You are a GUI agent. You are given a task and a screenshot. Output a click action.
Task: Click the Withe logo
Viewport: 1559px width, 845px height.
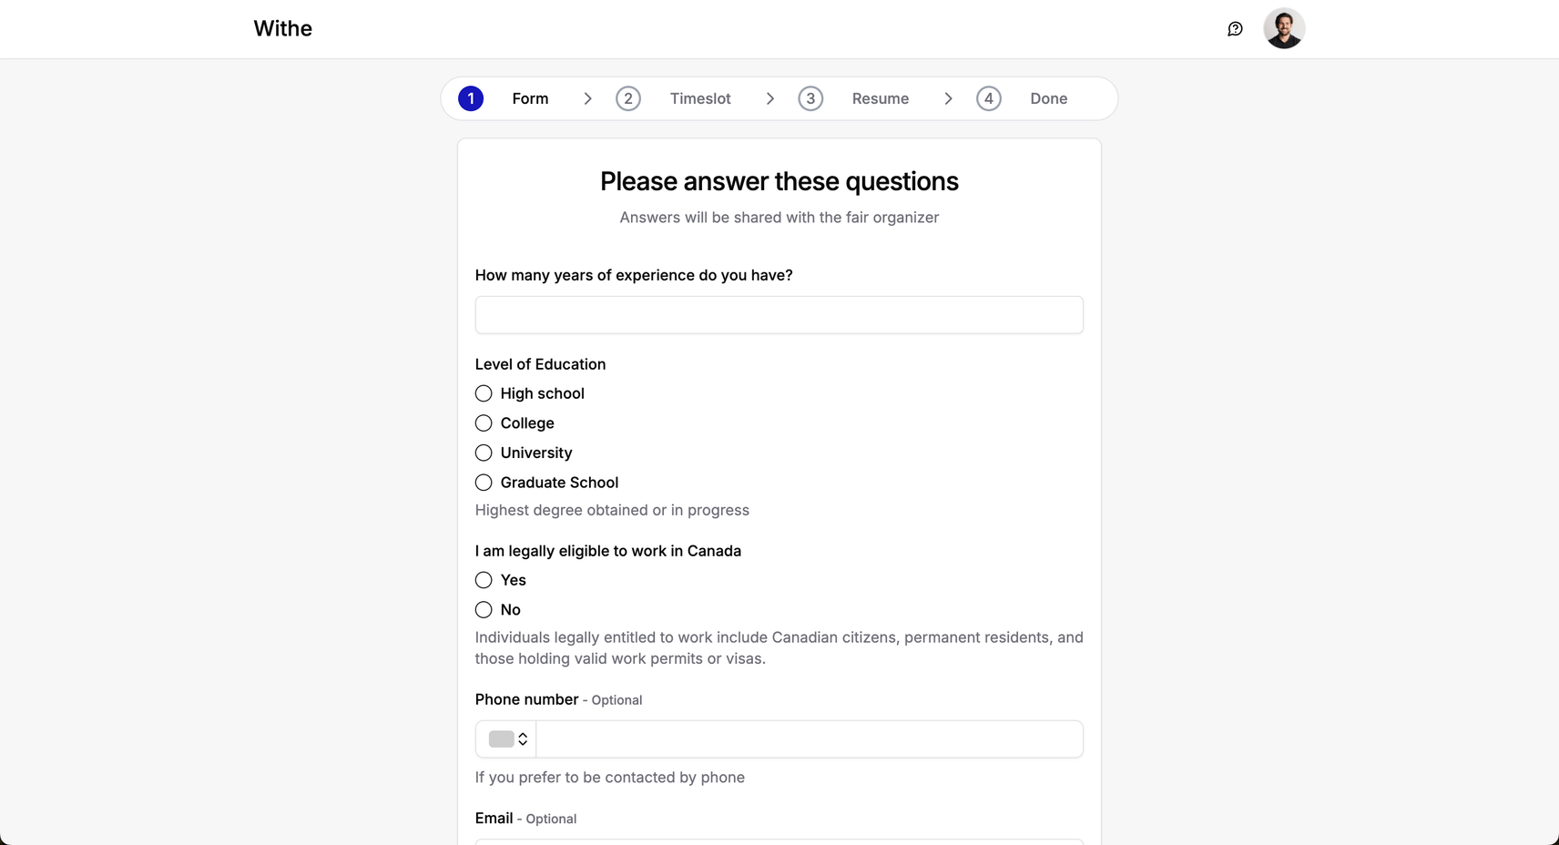282,28
